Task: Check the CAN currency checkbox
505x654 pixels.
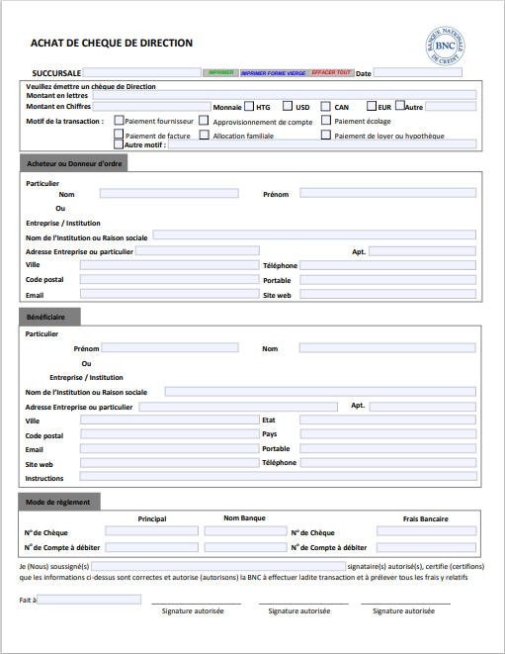Action: click(326, 106)
